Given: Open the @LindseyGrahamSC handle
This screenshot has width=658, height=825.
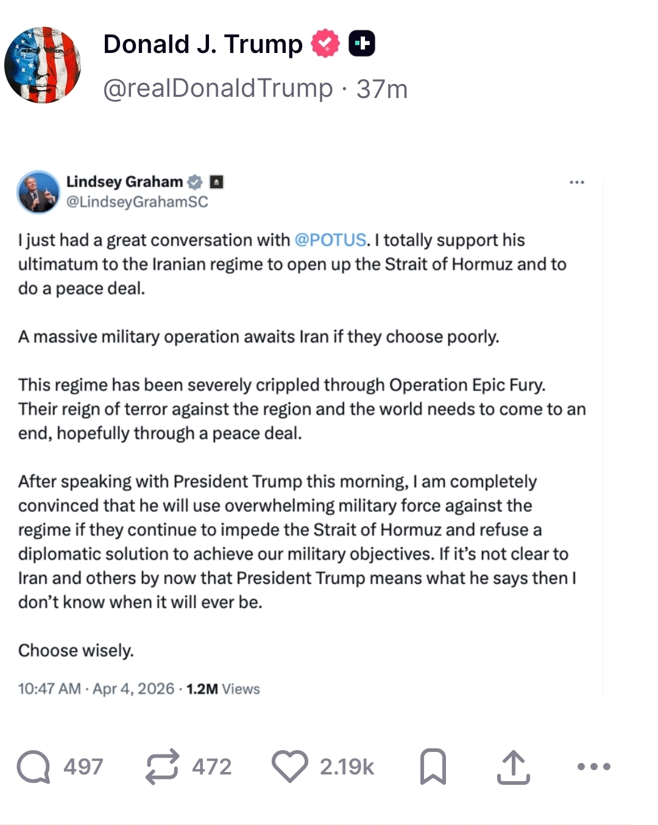Looking at the screenshot, I should tap(137, 202).
